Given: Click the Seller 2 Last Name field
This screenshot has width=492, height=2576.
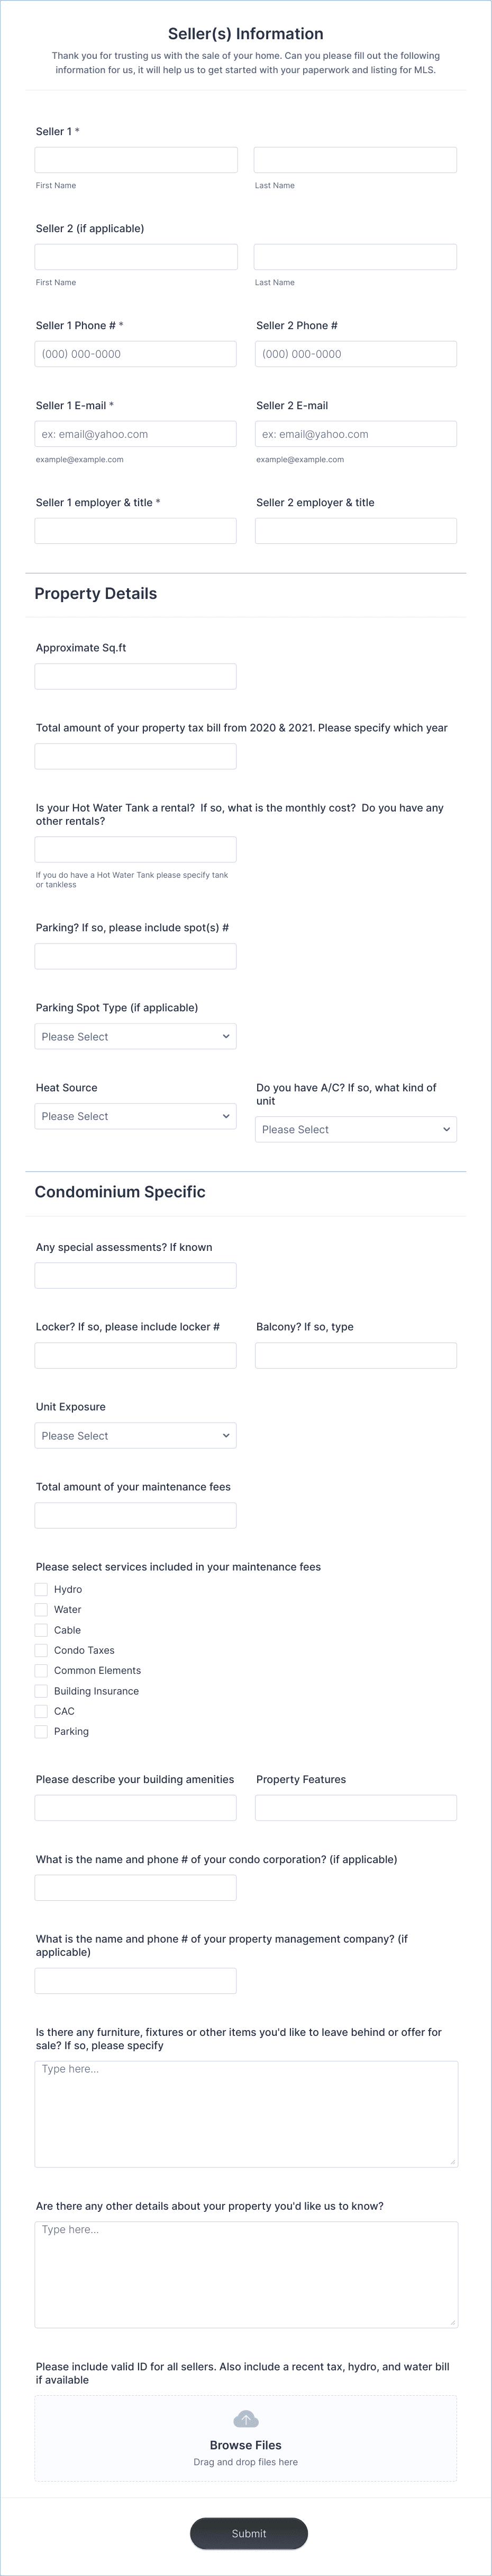Looking at the screenshot, I should [x=356, y=257].
